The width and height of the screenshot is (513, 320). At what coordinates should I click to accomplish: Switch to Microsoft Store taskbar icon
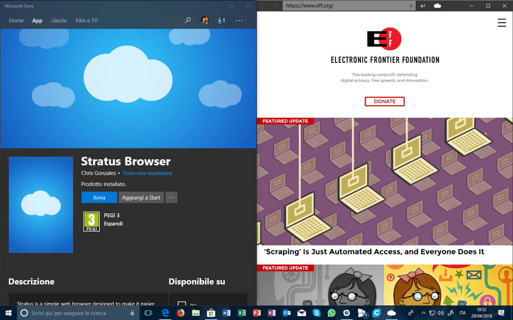coord(211,313)
